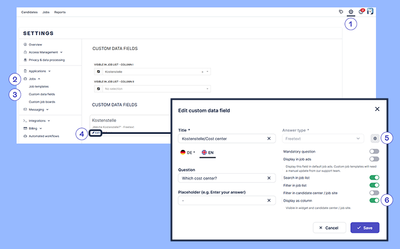The height and width of the screenshot is (249, 400).
Task: Open the Candidates menu
Action: coord(29,12)
